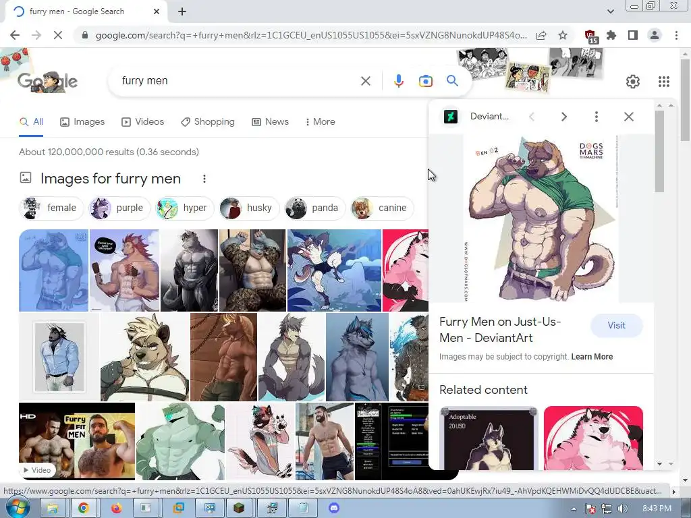691x518 pixels.
Task: Open a new browser tab
Action: click(x=182, y=12)
